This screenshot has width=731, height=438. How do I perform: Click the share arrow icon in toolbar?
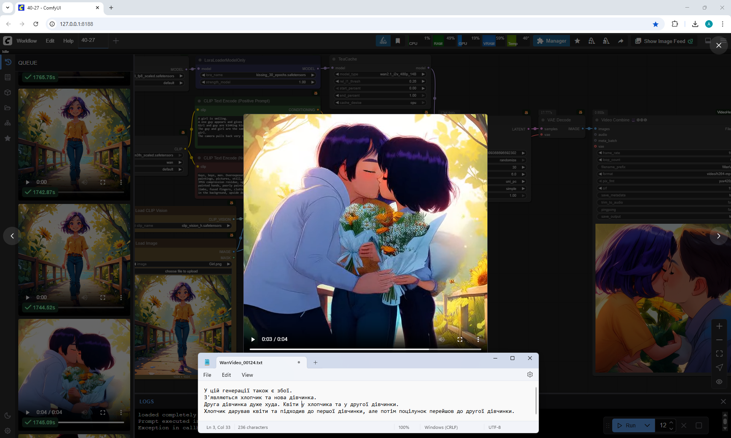coord(621,41)
